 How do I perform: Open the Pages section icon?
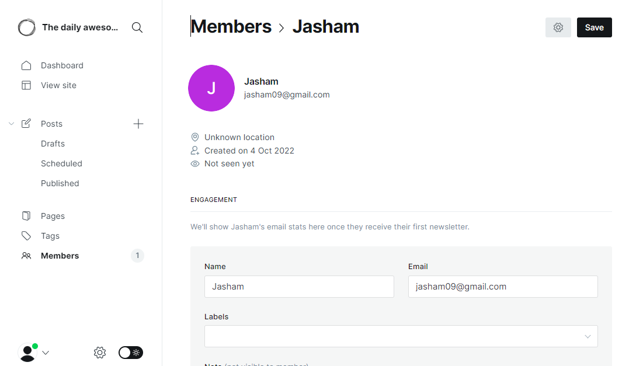pos(26,215)
